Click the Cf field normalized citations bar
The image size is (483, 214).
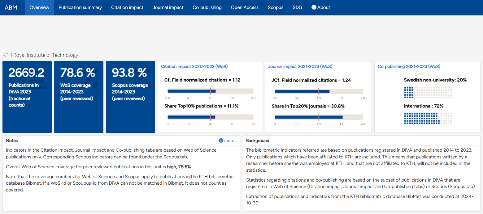[210, 91]
